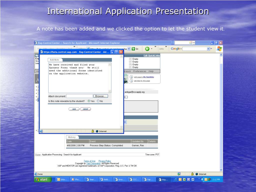Switch to the Sear… taskbar window
Image resolution: width=256 pixels, height=192 pixels.
[x=91, y=179]
